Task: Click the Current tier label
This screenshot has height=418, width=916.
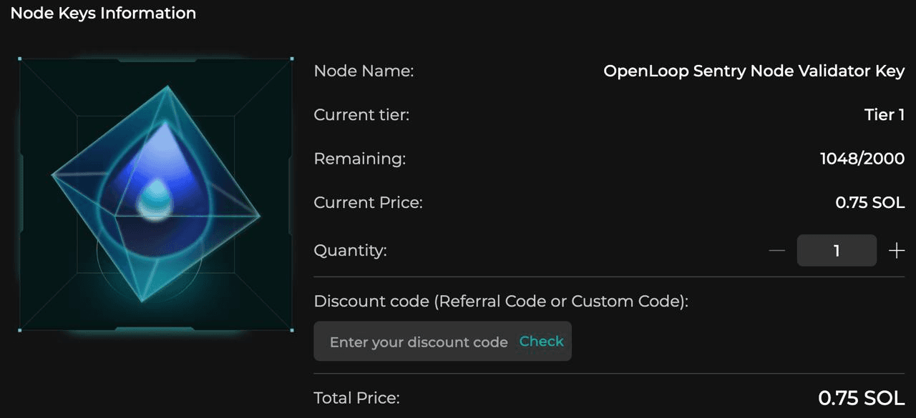Action: [x=361, y=115]
